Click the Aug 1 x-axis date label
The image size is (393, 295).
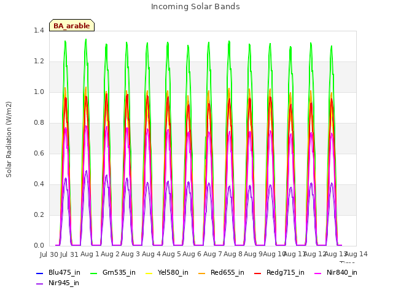tap(90, 254)
